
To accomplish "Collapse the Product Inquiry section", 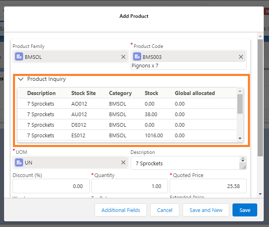I will (21, 79).
